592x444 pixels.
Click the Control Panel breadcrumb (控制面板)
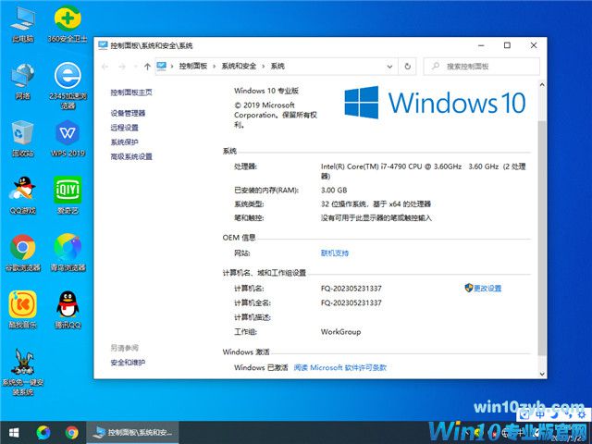(193, 66)
